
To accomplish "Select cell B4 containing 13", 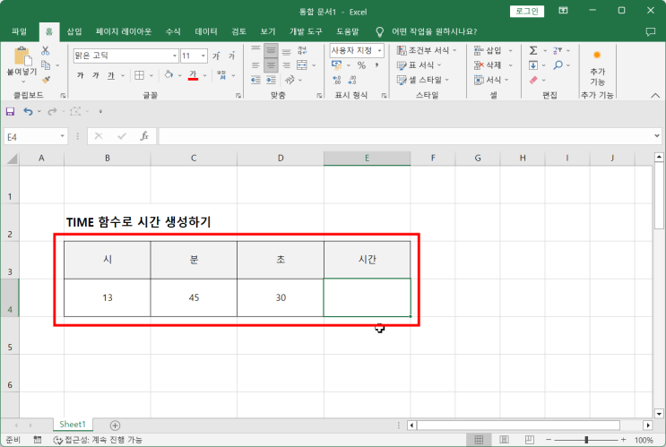I will point(108,297).
